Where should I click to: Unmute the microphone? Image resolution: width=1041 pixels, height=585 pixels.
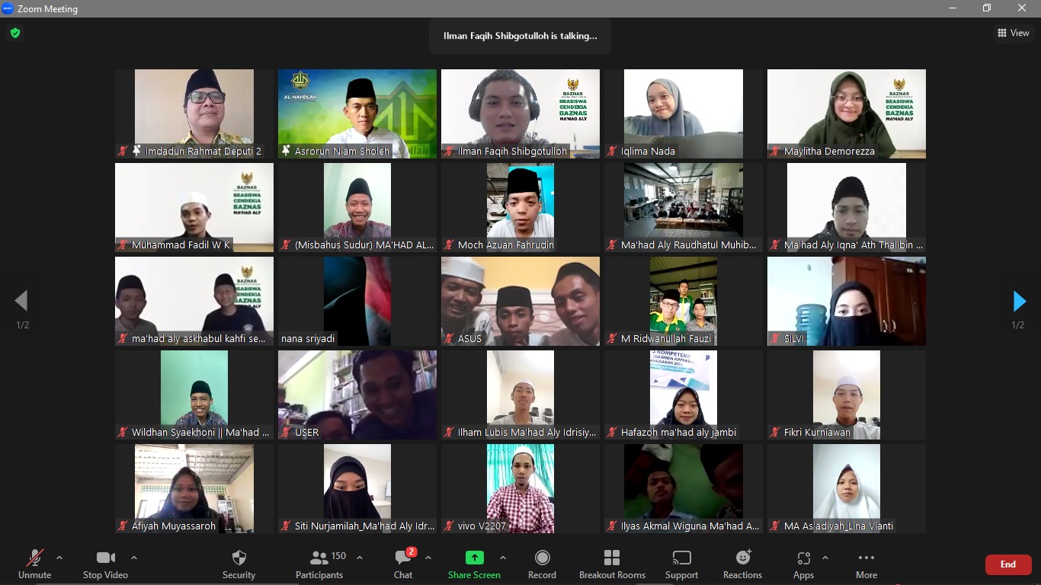[34, 564]
